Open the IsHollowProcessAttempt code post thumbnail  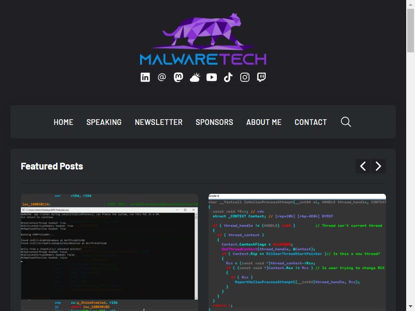pos(297,252)
